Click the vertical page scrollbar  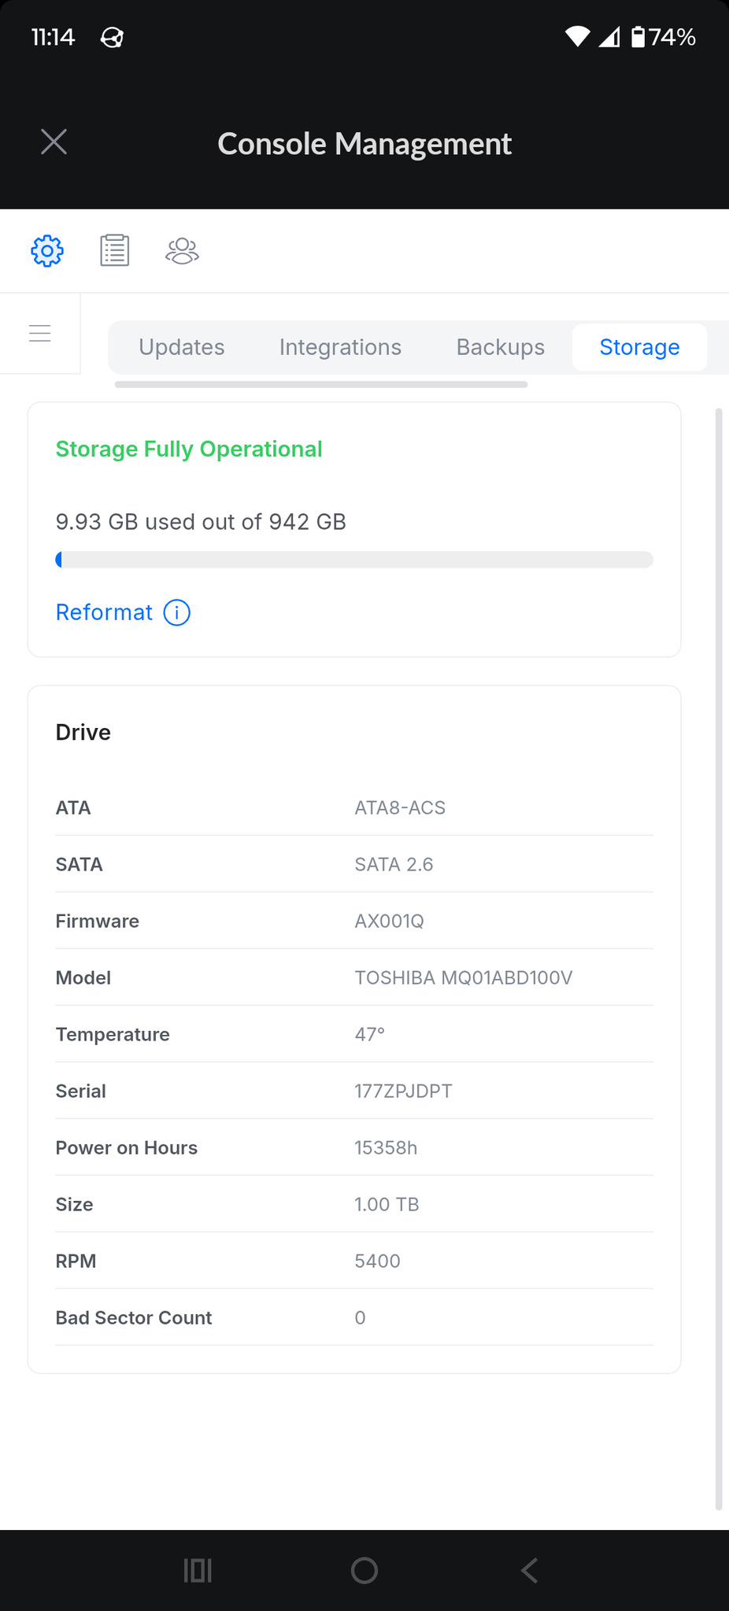point(718,944)
